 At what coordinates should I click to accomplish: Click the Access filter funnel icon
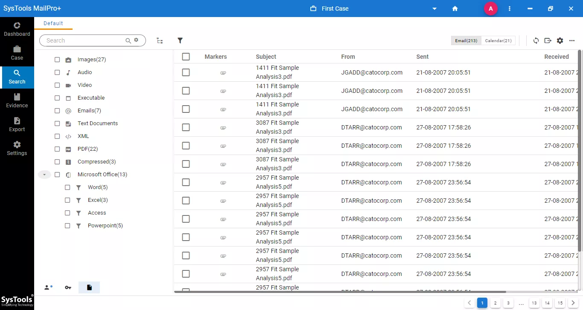coord(79,213)
